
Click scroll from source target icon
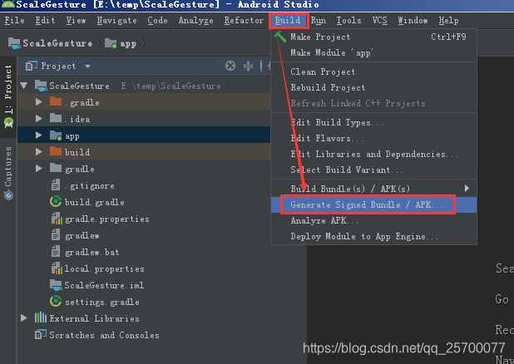pos(230,66)
